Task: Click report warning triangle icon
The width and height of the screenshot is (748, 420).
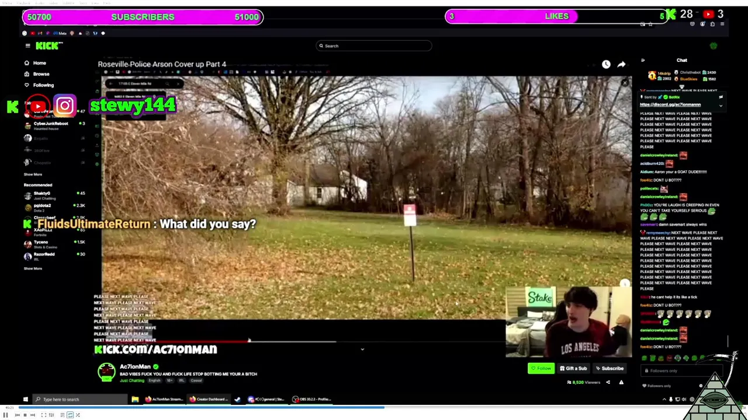Action: (621, 382)
